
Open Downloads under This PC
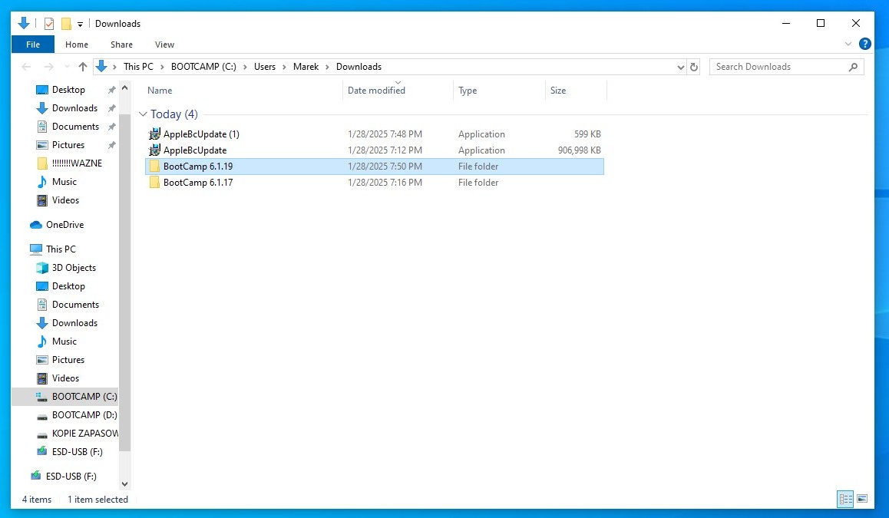click(74, 323)
